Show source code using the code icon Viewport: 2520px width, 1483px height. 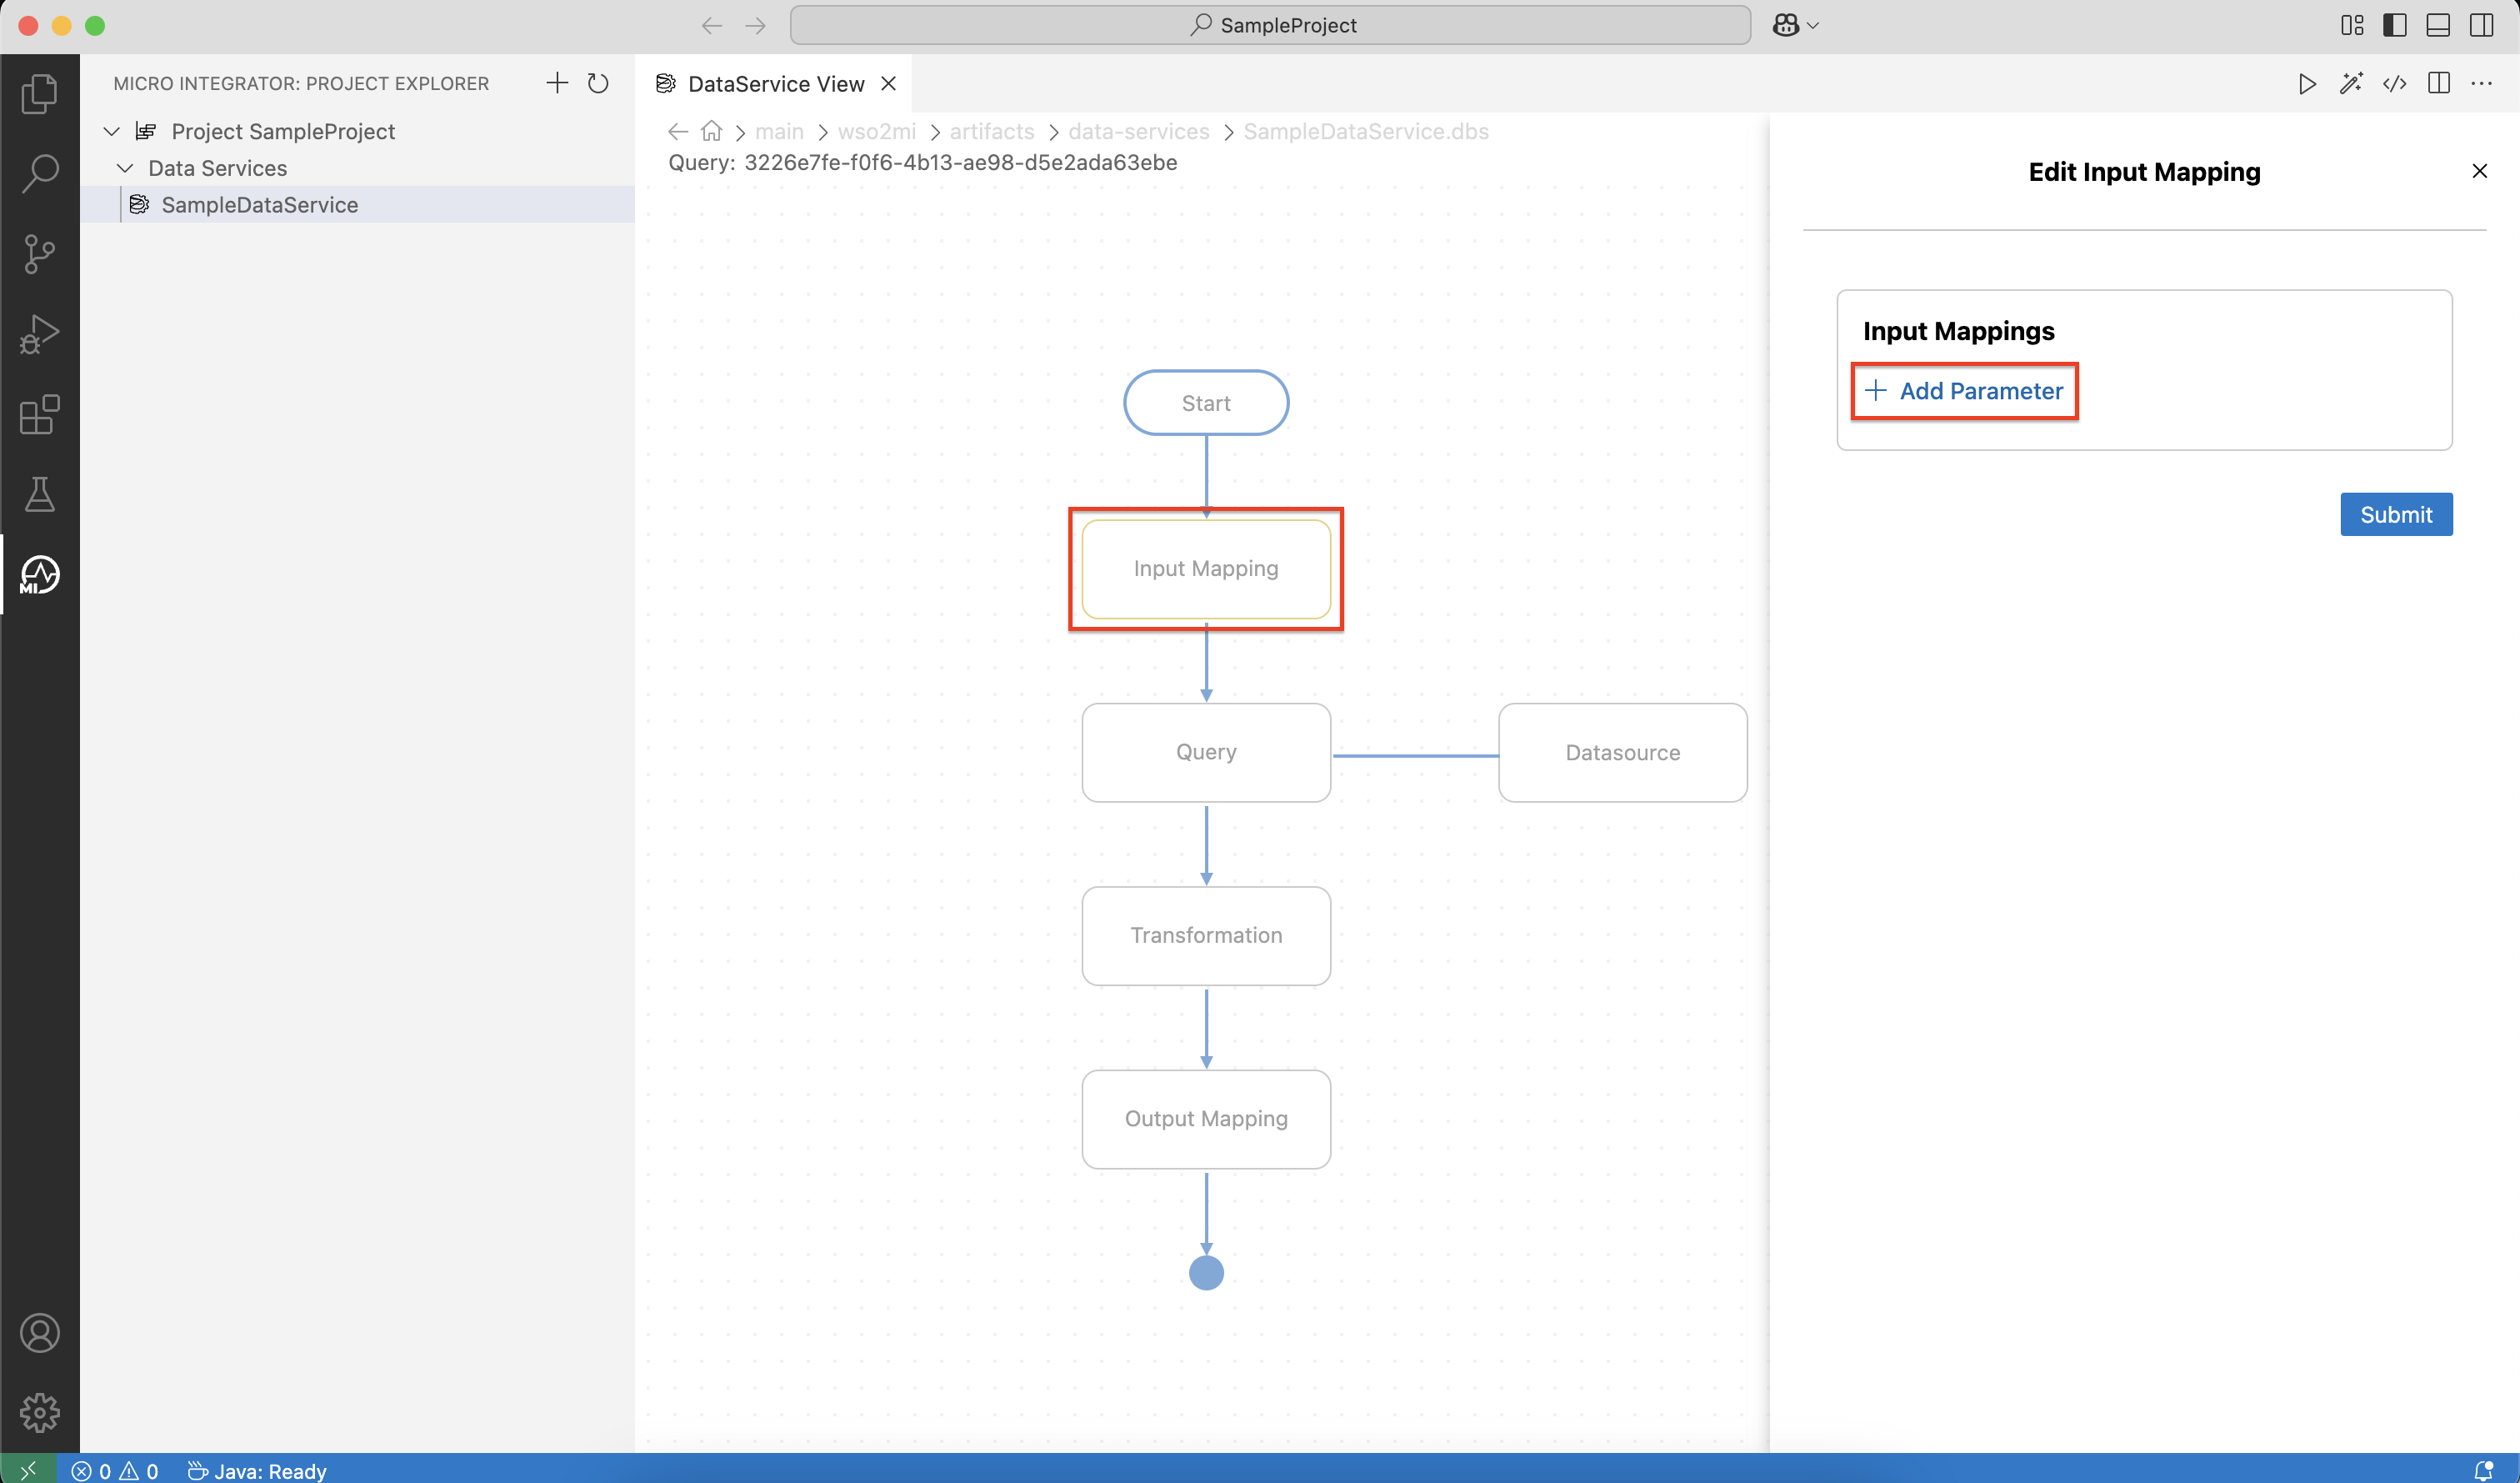(x=2395, y=84)
